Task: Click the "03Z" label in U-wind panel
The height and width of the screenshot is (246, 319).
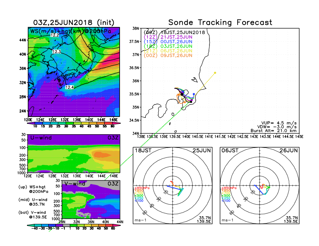Action: click(x=113, y=138)
